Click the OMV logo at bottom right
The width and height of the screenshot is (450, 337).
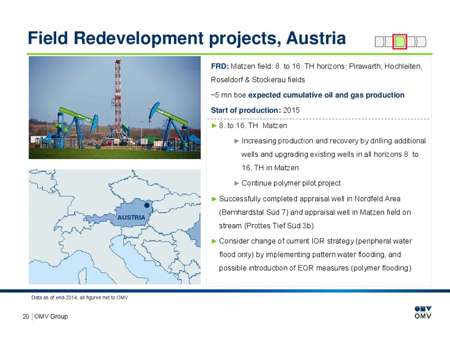(x=423, y=312)
